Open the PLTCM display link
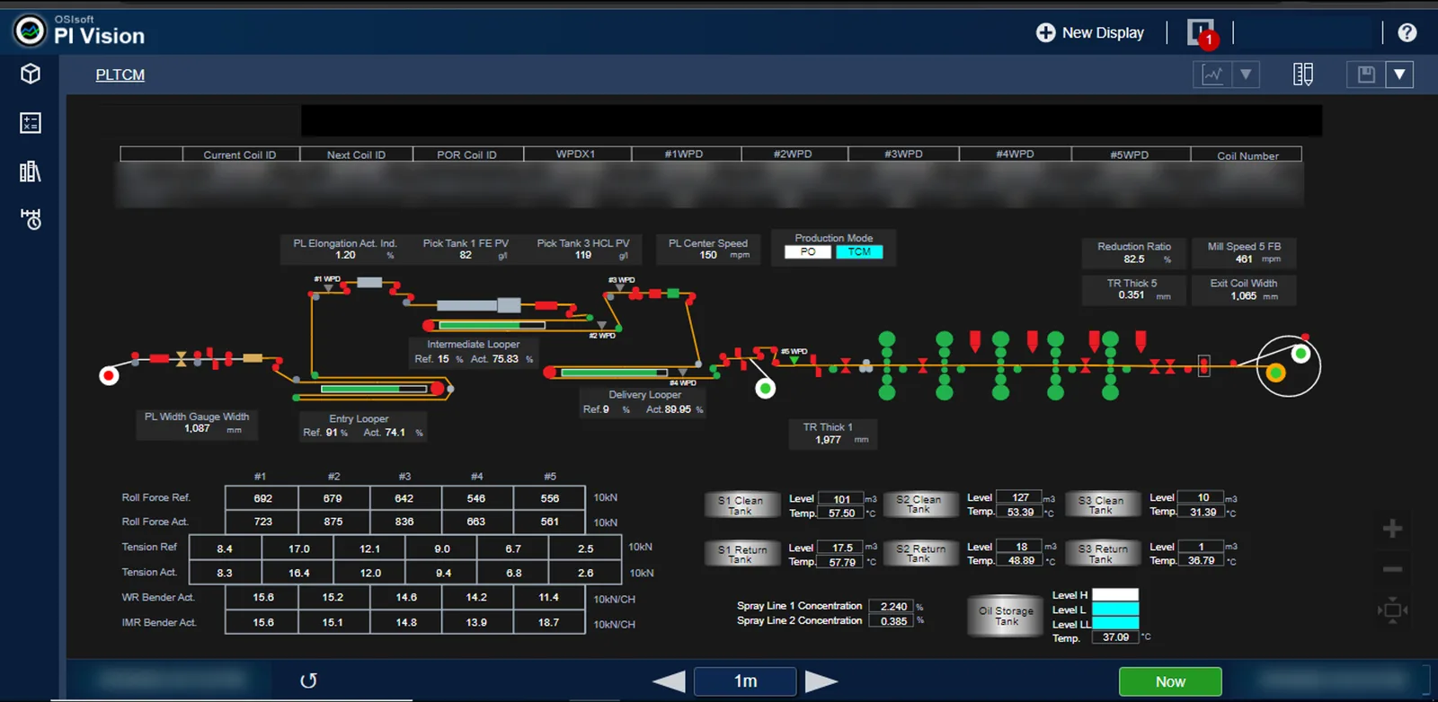1438x702 pixels. [120, 75]
